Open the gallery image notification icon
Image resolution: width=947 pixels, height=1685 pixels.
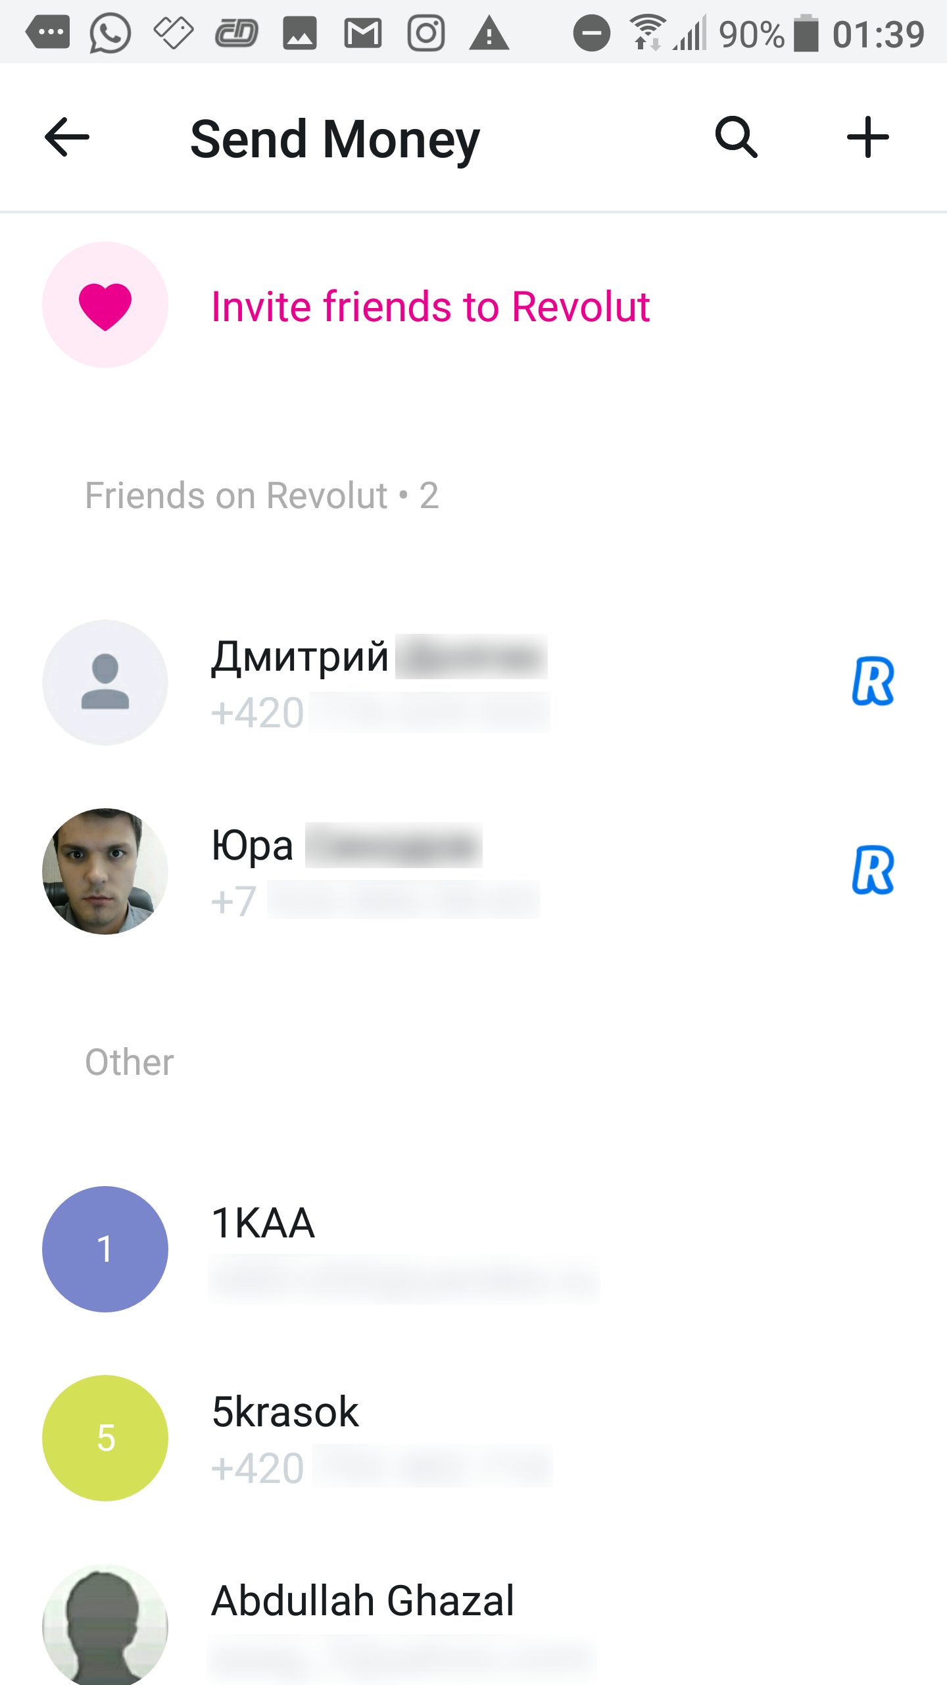[300, 33]
